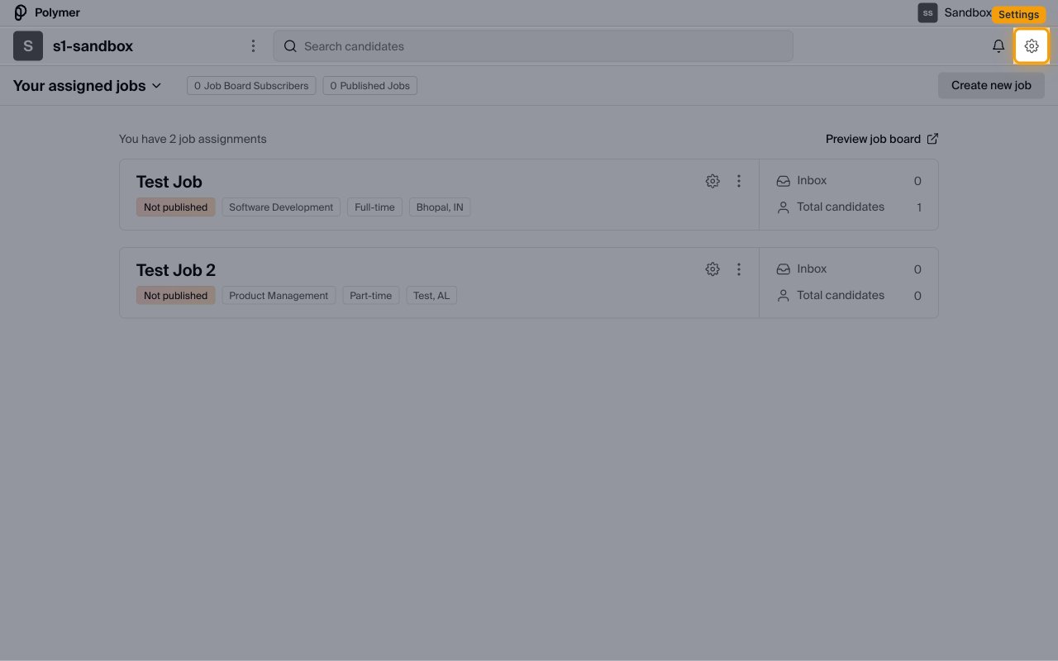Open the Test Job 2 Inbox
Image resolution: width=1058 pixels, height=661 pixels.
[x=849, y=269]
